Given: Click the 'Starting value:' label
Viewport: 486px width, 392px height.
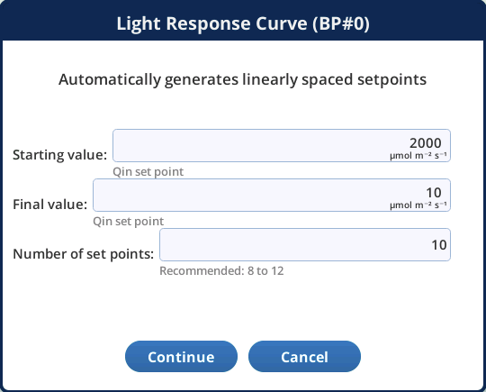Looking at the screenshot, I should (59, 155).
